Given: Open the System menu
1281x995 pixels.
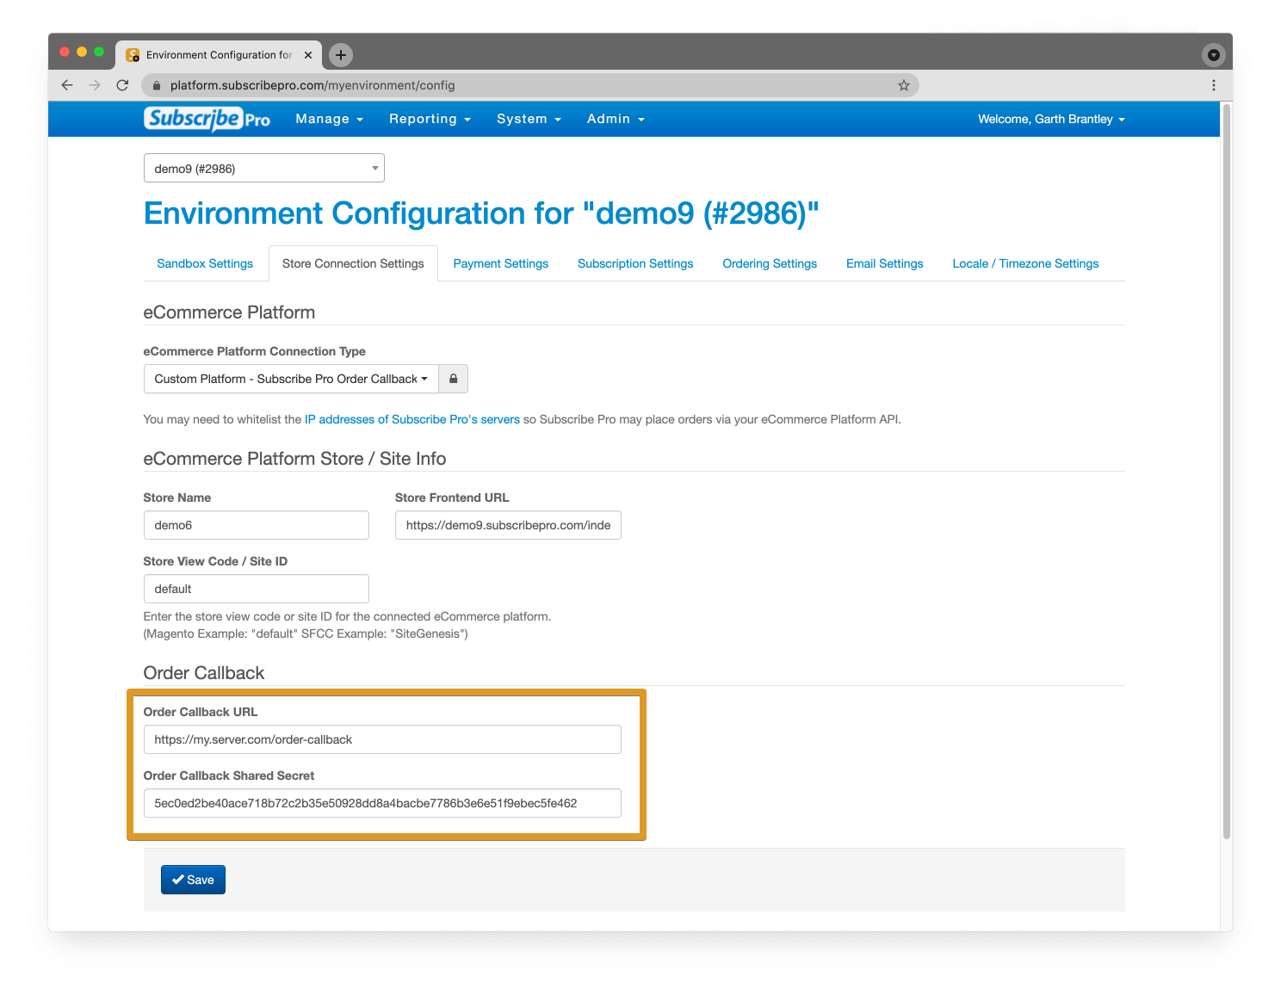Looking at the screenshot, I should click(x=529, y=119).
